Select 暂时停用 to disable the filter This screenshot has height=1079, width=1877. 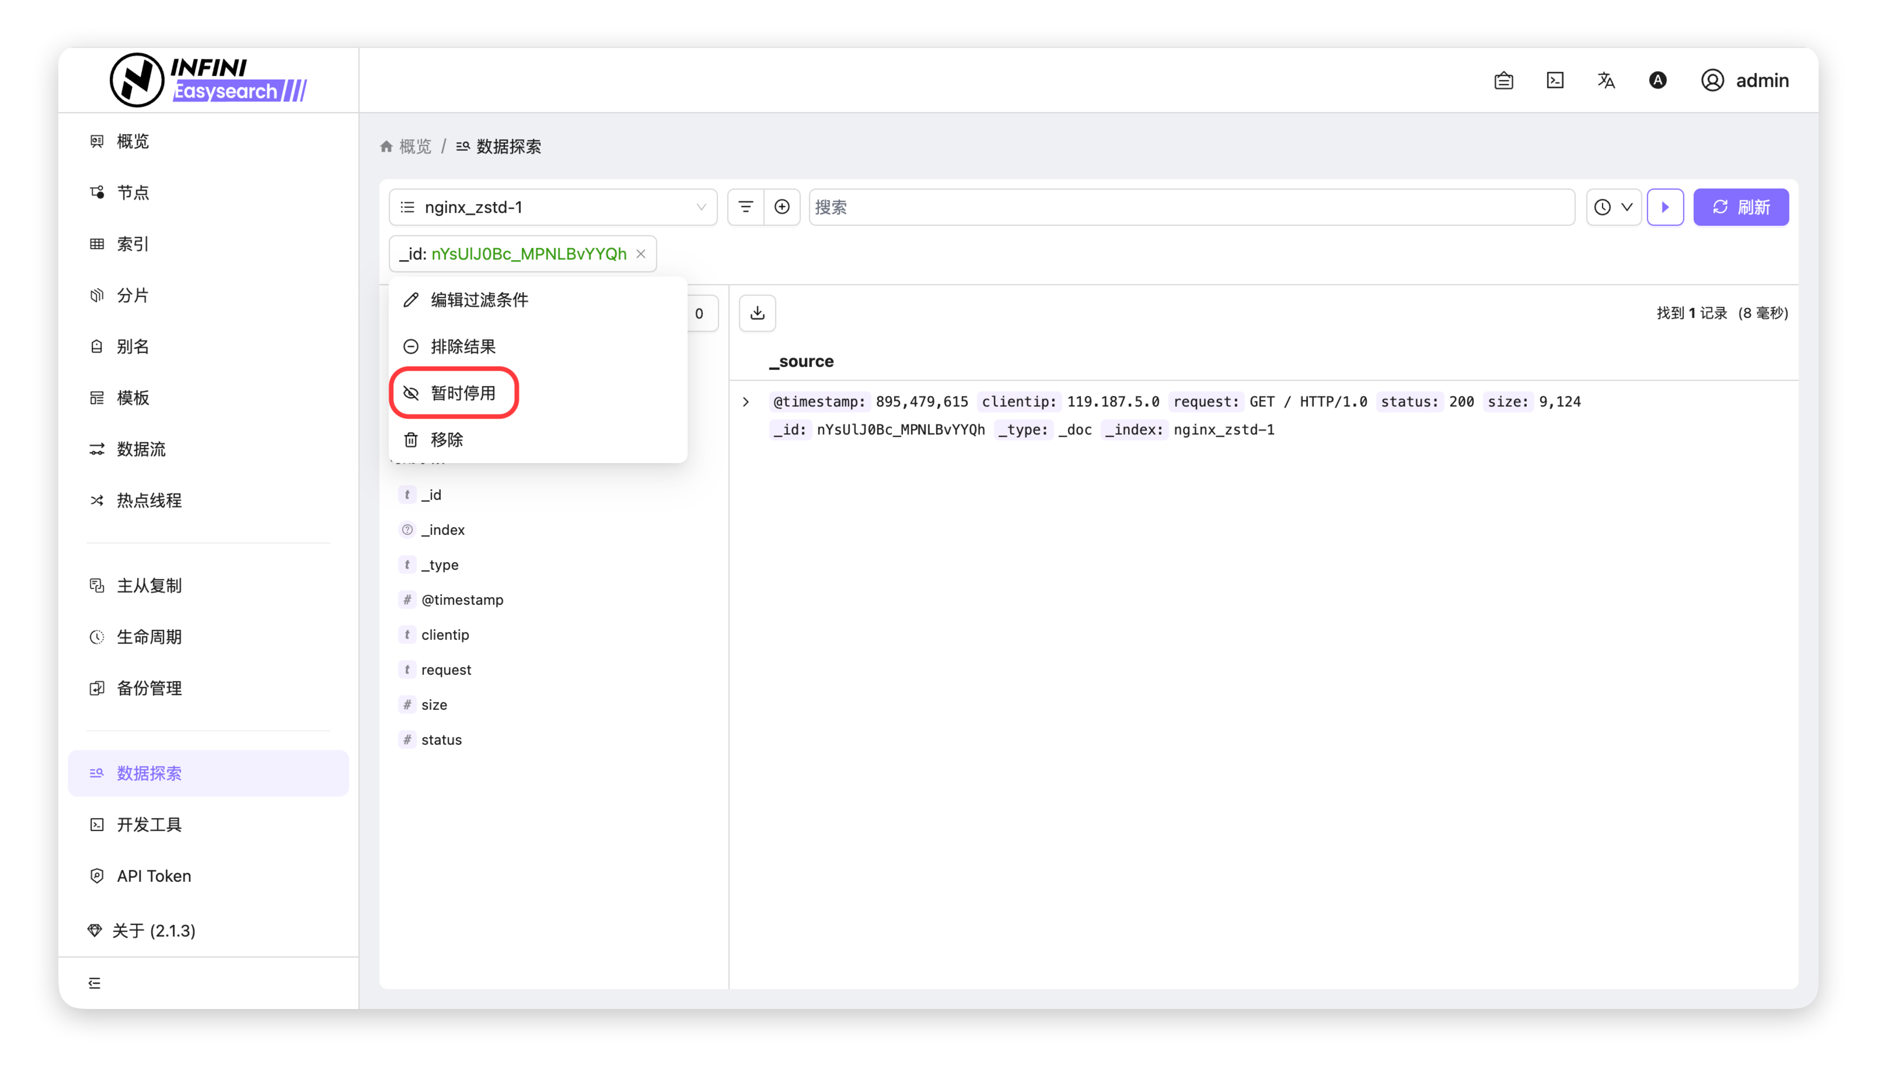point(462,393)
